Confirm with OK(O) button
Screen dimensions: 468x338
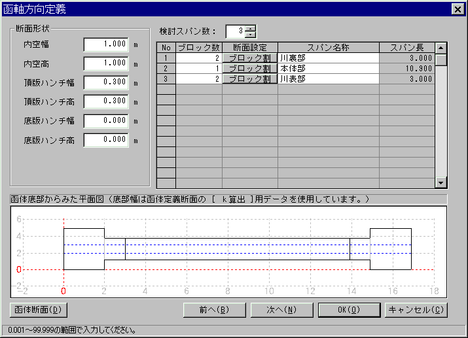pos(350,310)
